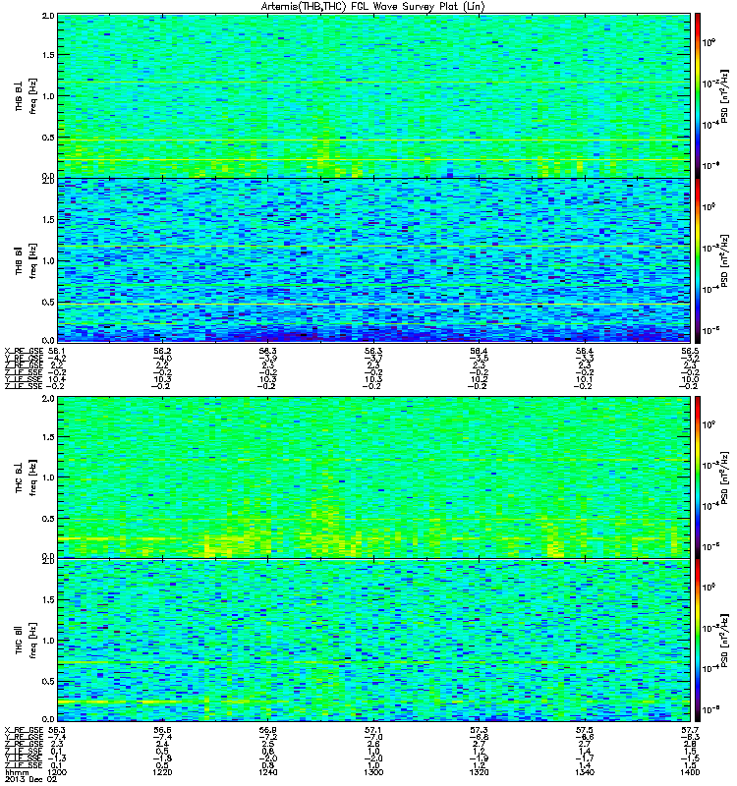Image resolution: width=737 pixels, height=786 pixels.
Task: Click the '1.5' frequency tick of the second THB panel
Action: 48,219
